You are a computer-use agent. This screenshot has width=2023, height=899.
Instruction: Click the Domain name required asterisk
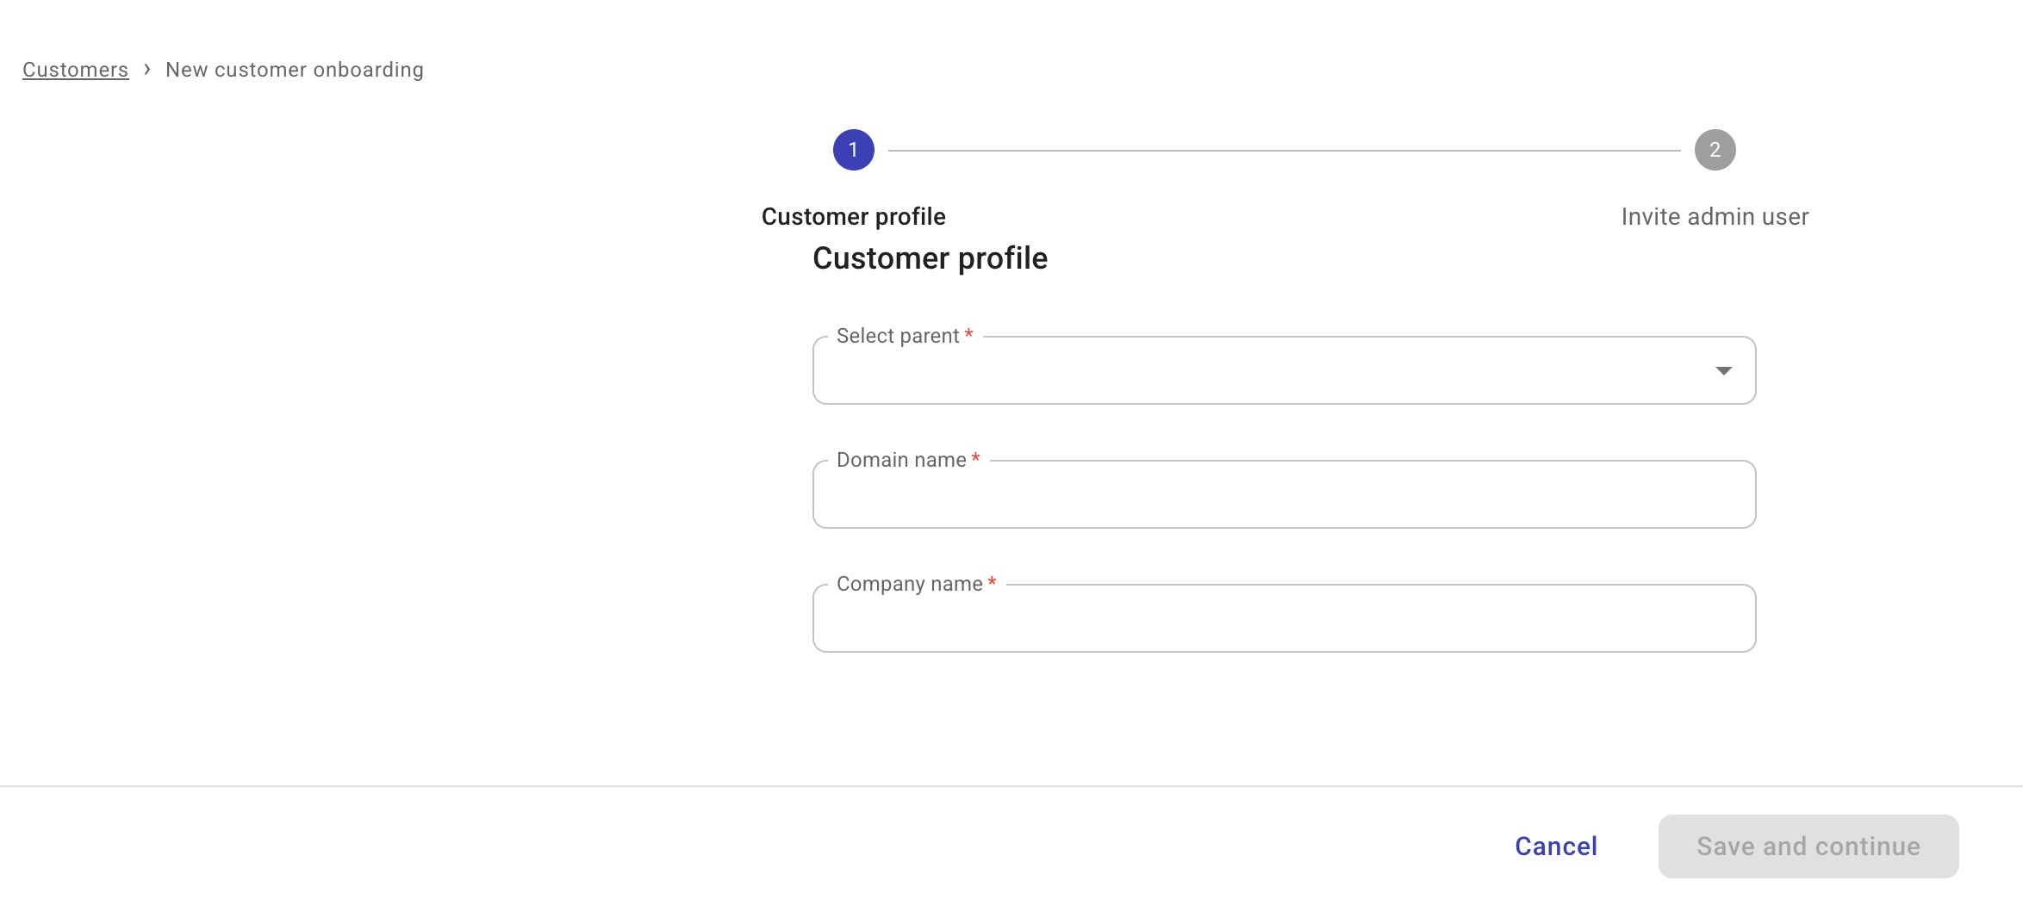(x=974, y=459)
